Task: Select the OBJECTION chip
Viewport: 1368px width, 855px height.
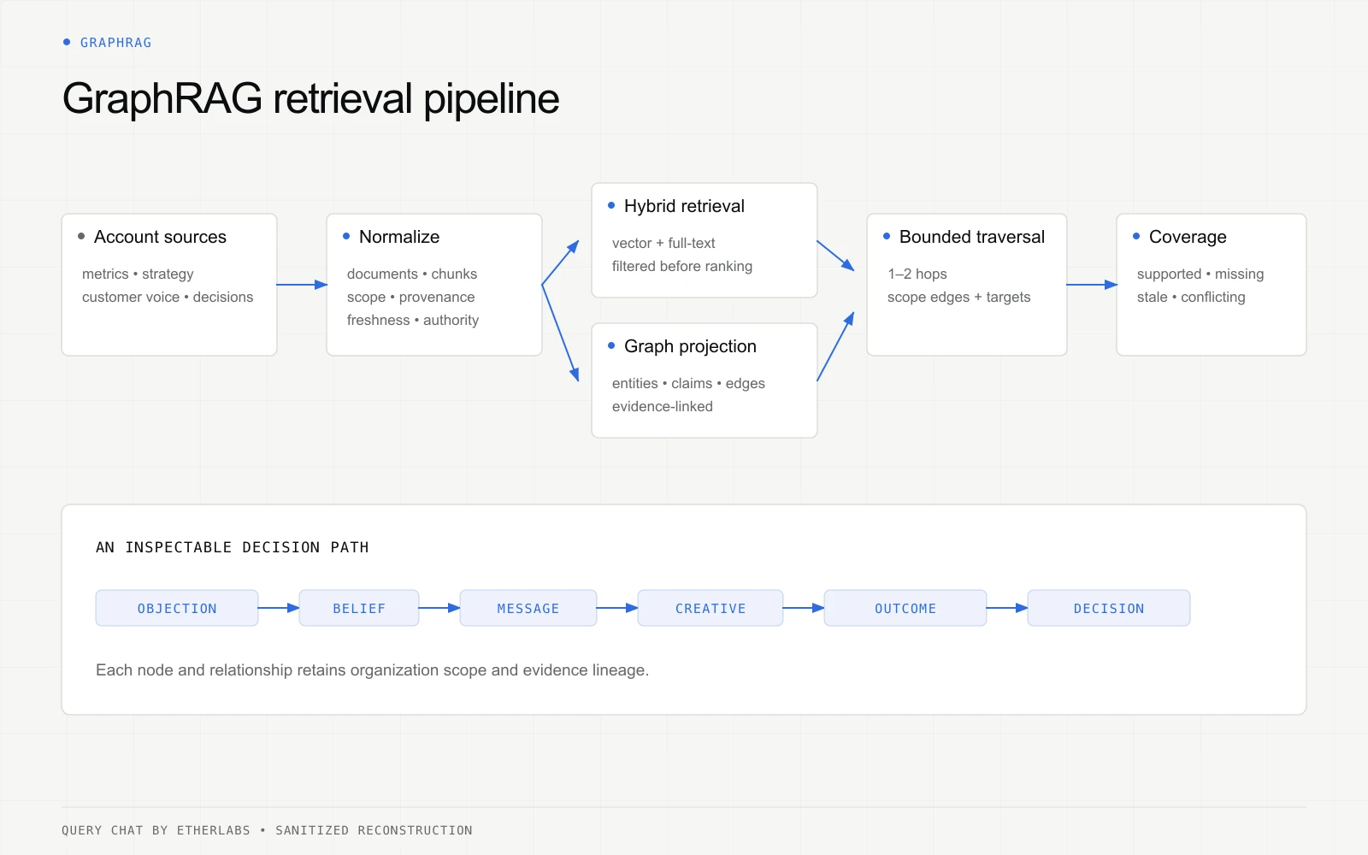Action: point(177,608)
